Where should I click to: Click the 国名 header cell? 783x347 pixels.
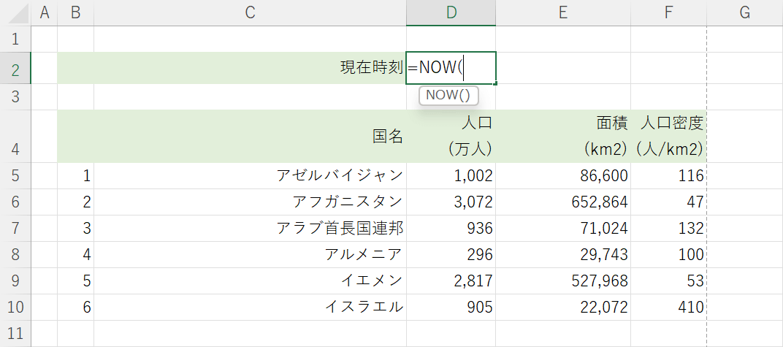pyautogui.click(x=250, y=136)
